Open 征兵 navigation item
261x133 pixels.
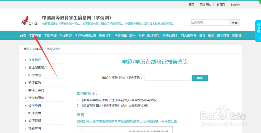202,36
